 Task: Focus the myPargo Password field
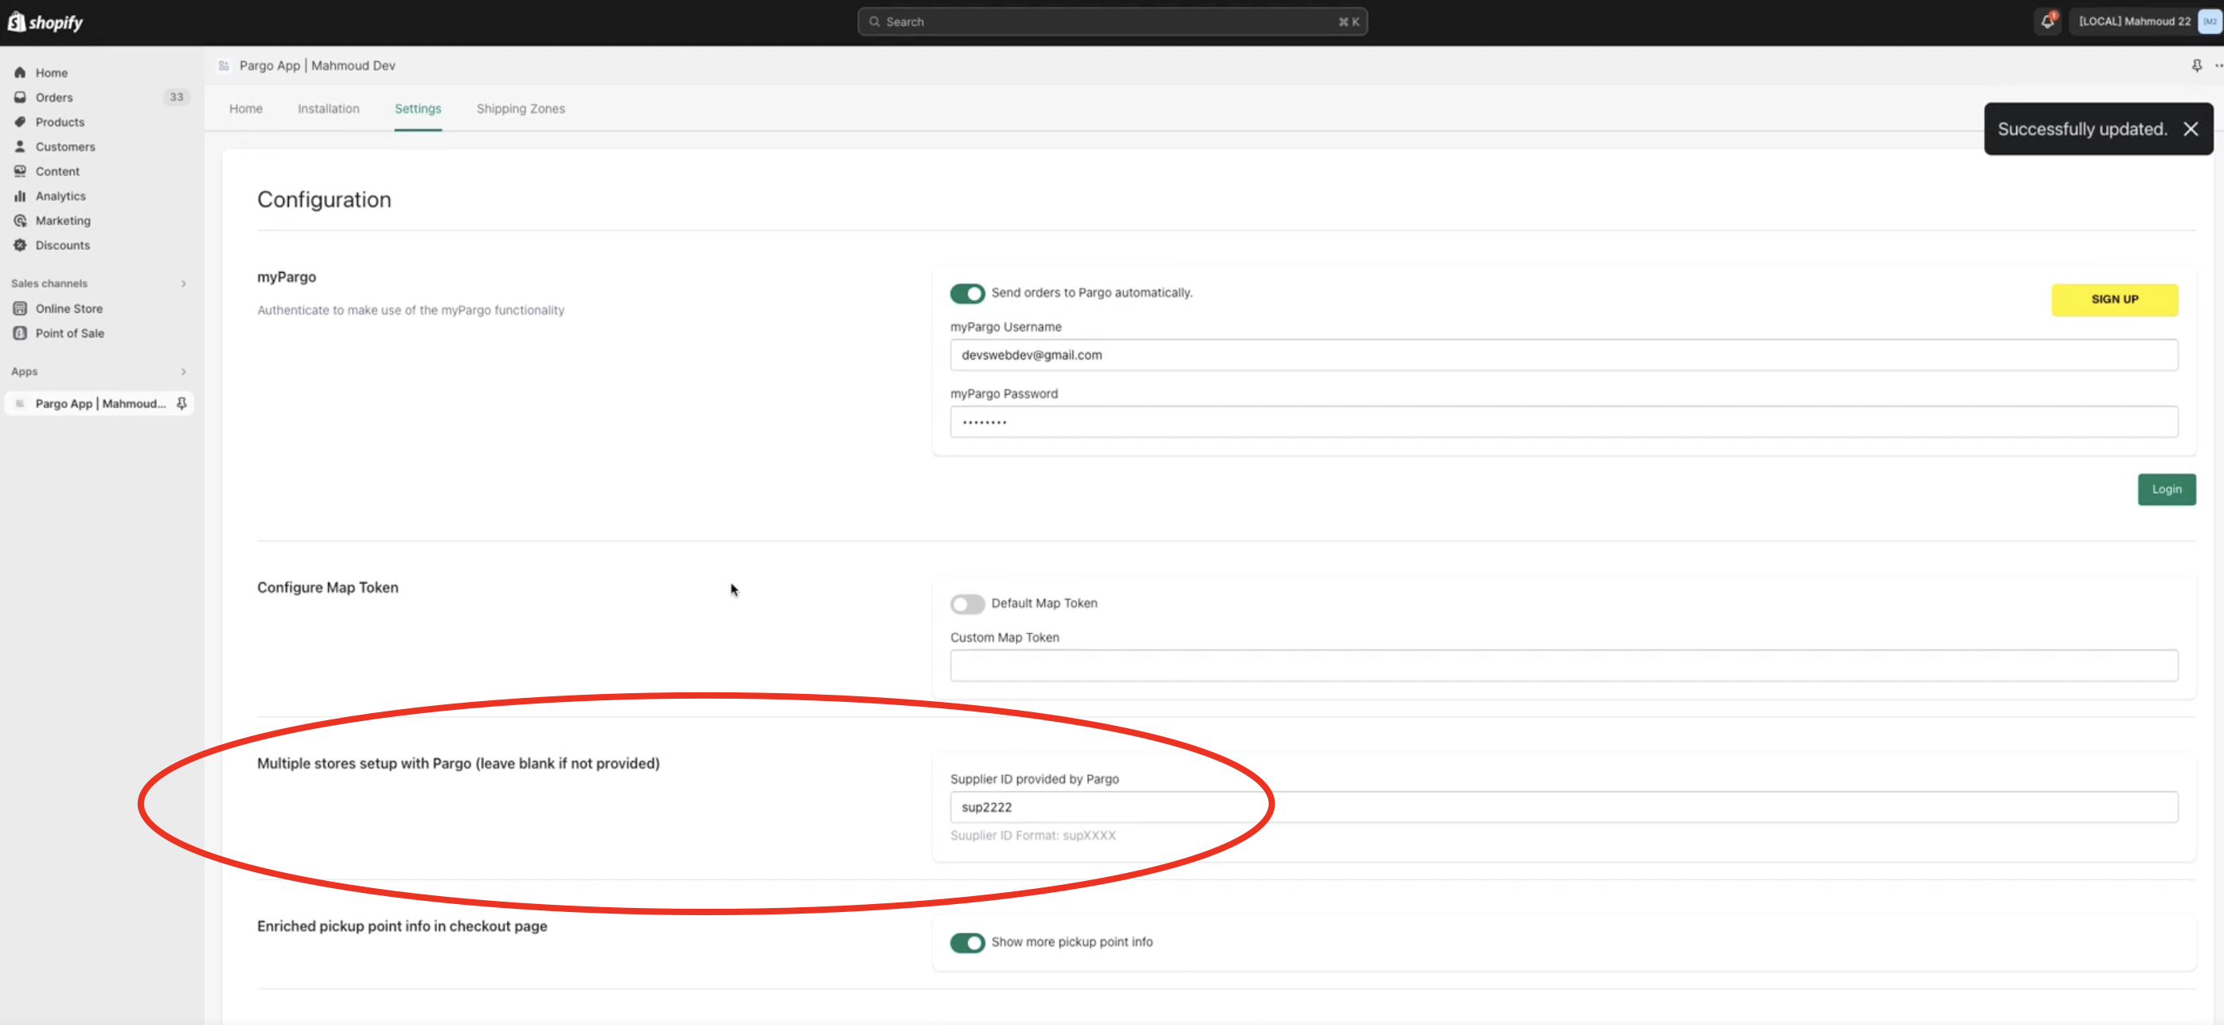point(1563,422)
